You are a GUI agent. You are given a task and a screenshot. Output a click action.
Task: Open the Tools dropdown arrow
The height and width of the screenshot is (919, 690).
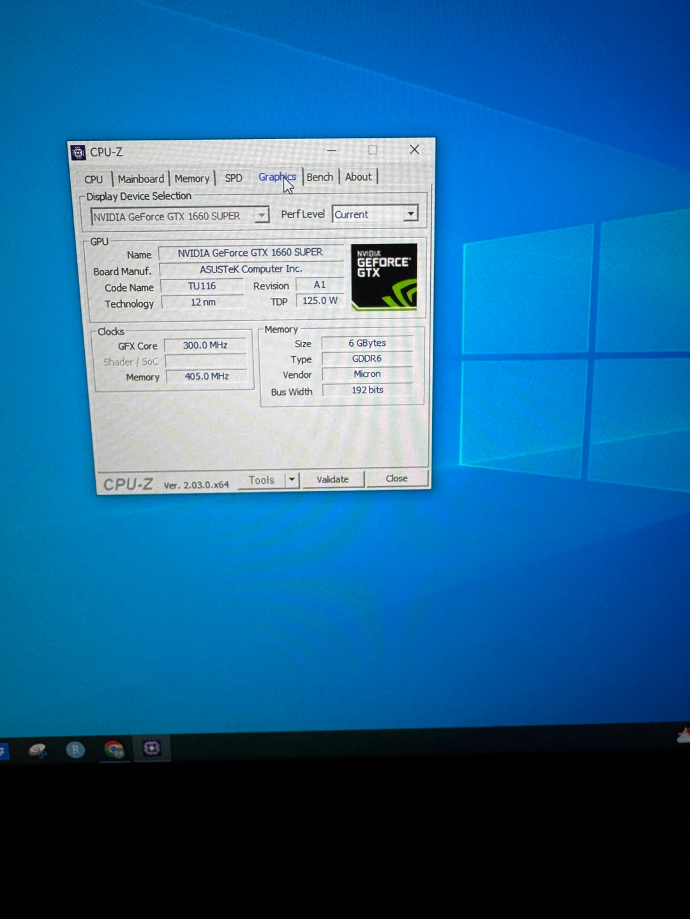click(x=292, y=479)
